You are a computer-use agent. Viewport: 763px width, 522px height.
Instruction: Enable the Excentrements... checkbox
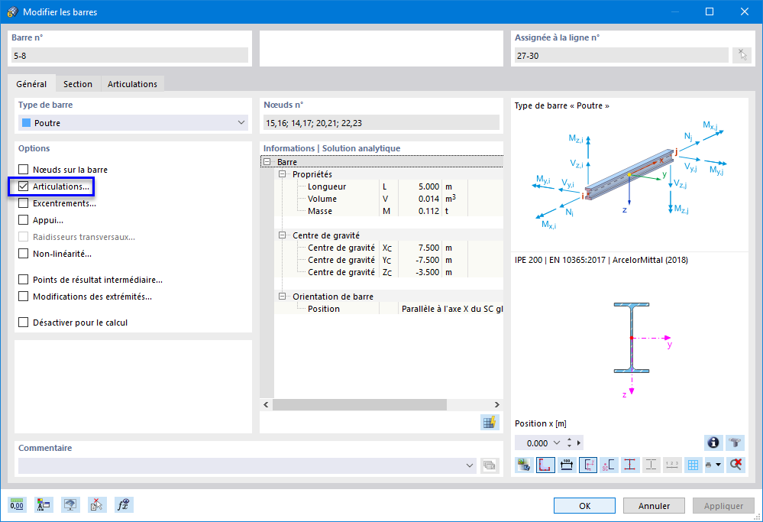coord(24,203)
